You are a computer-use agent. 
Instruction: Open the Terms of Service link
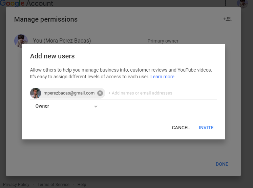pyautogui.click(x=54, y=185)
